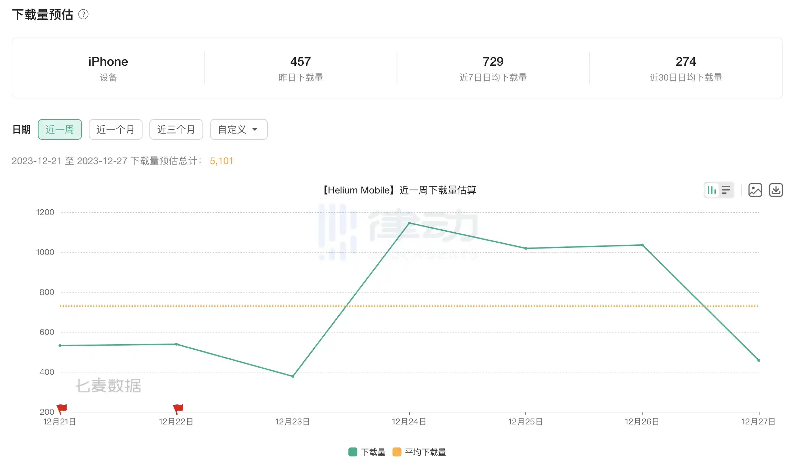Click the 12月27日 data point
Image resolution: width=796 pixels, height=464 pixels.
tap(758, 360)
